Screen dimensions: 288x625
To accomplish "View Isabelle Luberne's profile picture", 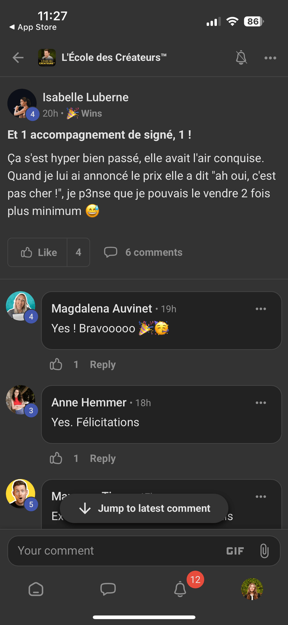I will pos(22,103).
